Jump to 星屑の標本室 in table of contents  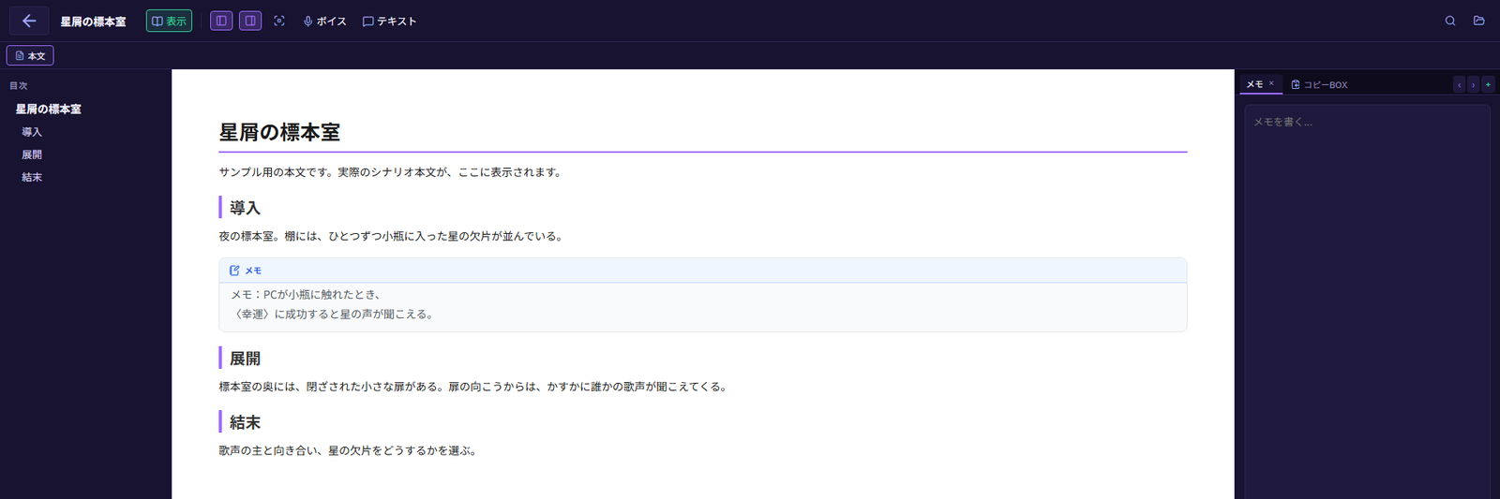tap(49, 109)
